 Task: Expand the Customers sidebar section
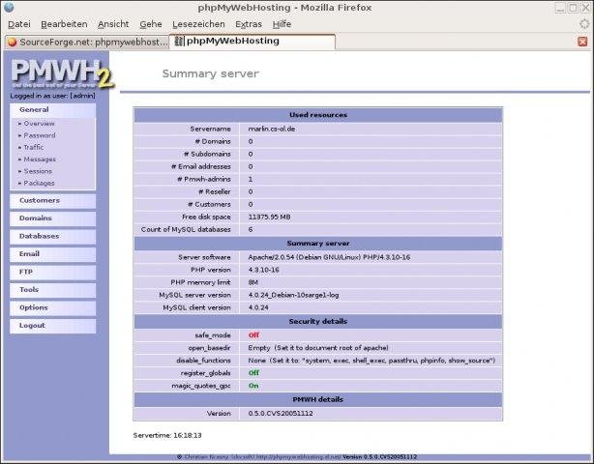pyautogui.click(x=52, y=201)
